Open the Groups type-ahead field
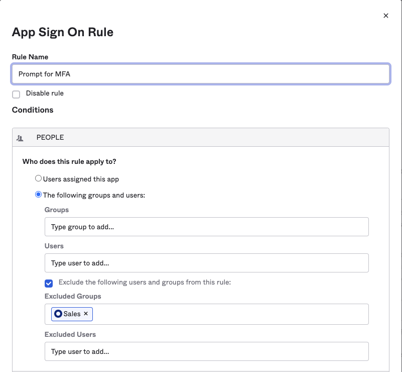 click(x=206, y=227)
